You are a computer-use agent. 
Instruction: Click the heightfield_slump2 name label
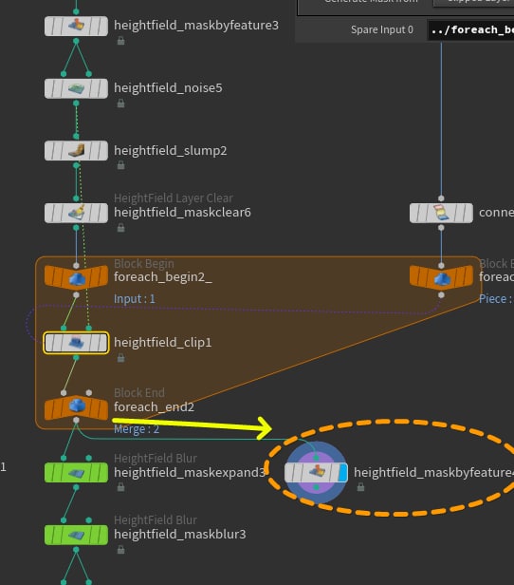(x=170, y=151)
